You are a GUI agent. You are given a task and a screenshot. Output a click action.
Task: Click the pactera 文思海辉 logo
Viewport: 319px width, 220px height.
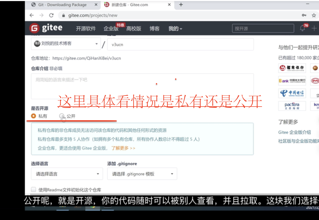[292, 106]
